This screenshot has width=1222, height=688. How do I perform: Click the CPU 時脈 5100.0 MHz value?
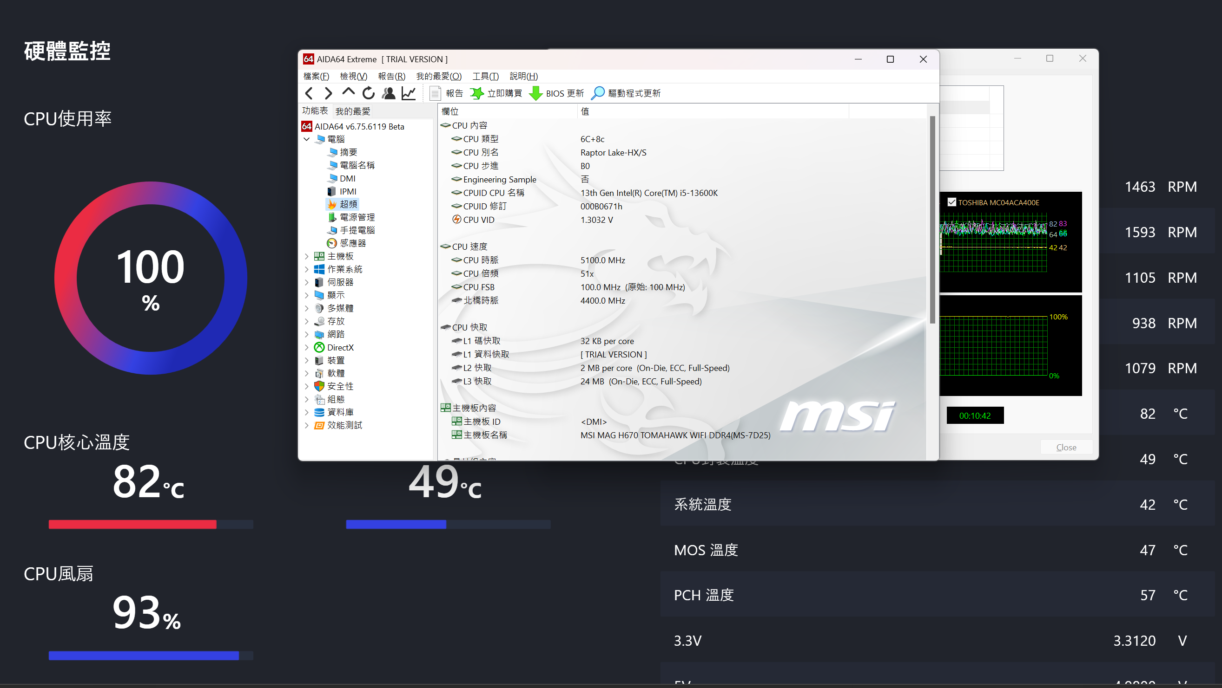click(x=602, y=260)
